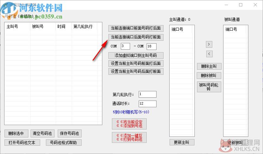Click the 通话时长: label
The width and height of the screenshot is (263, 154).
[121, 104]
